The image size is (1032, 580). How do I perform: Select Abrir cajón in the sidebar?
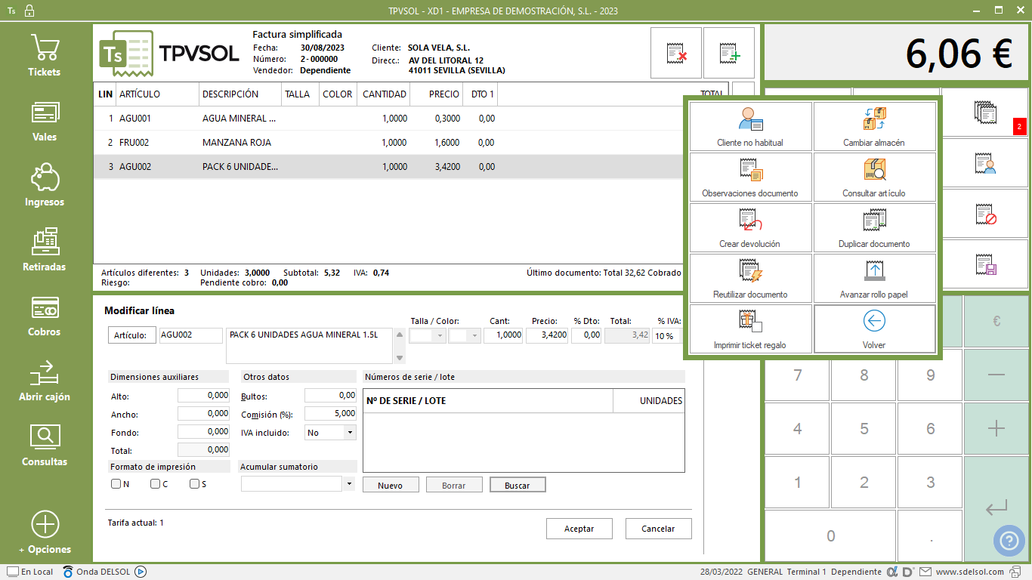click(x=45, y=381)
